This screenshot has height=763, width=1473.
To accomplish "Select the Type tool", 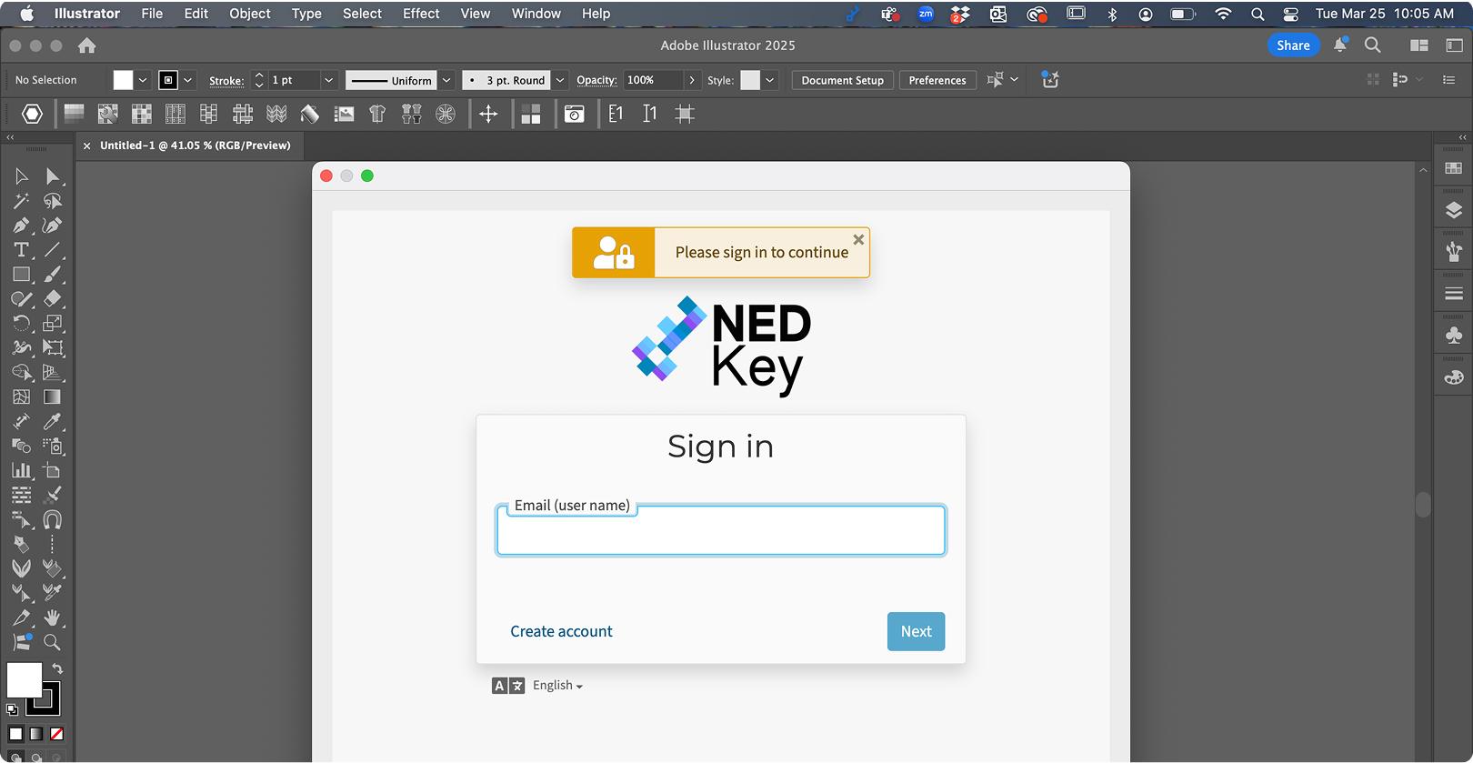I will click(21, 250).
